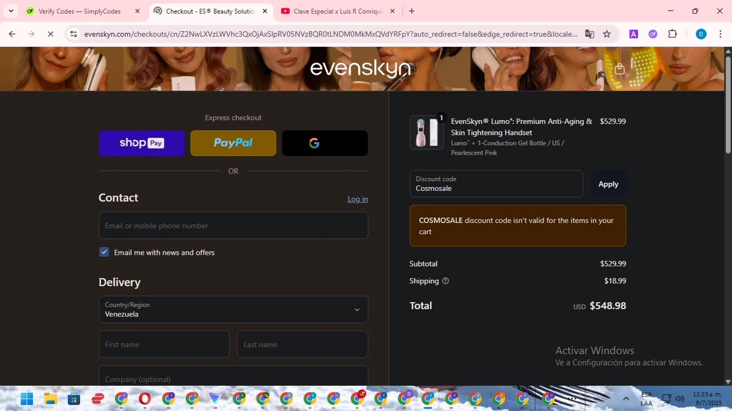The height and width of the screenshot is (411, 732).
Task: Select the Checkout - ES Beauty Solutions tab
Action: coord(210,11)
